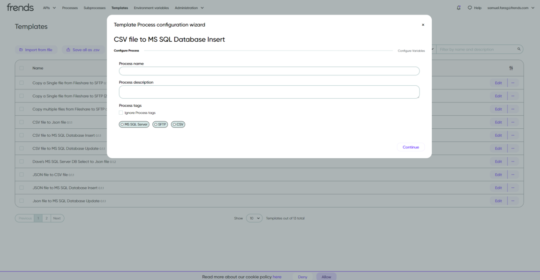This screenshot has width=540, height=280.
Task: Select the Configure Process step
Action: click(x=127, y=51)
